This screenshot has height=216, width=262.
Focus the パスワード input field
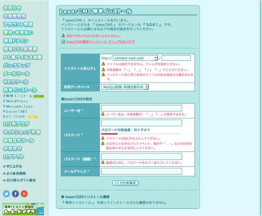tap(142, 123)
